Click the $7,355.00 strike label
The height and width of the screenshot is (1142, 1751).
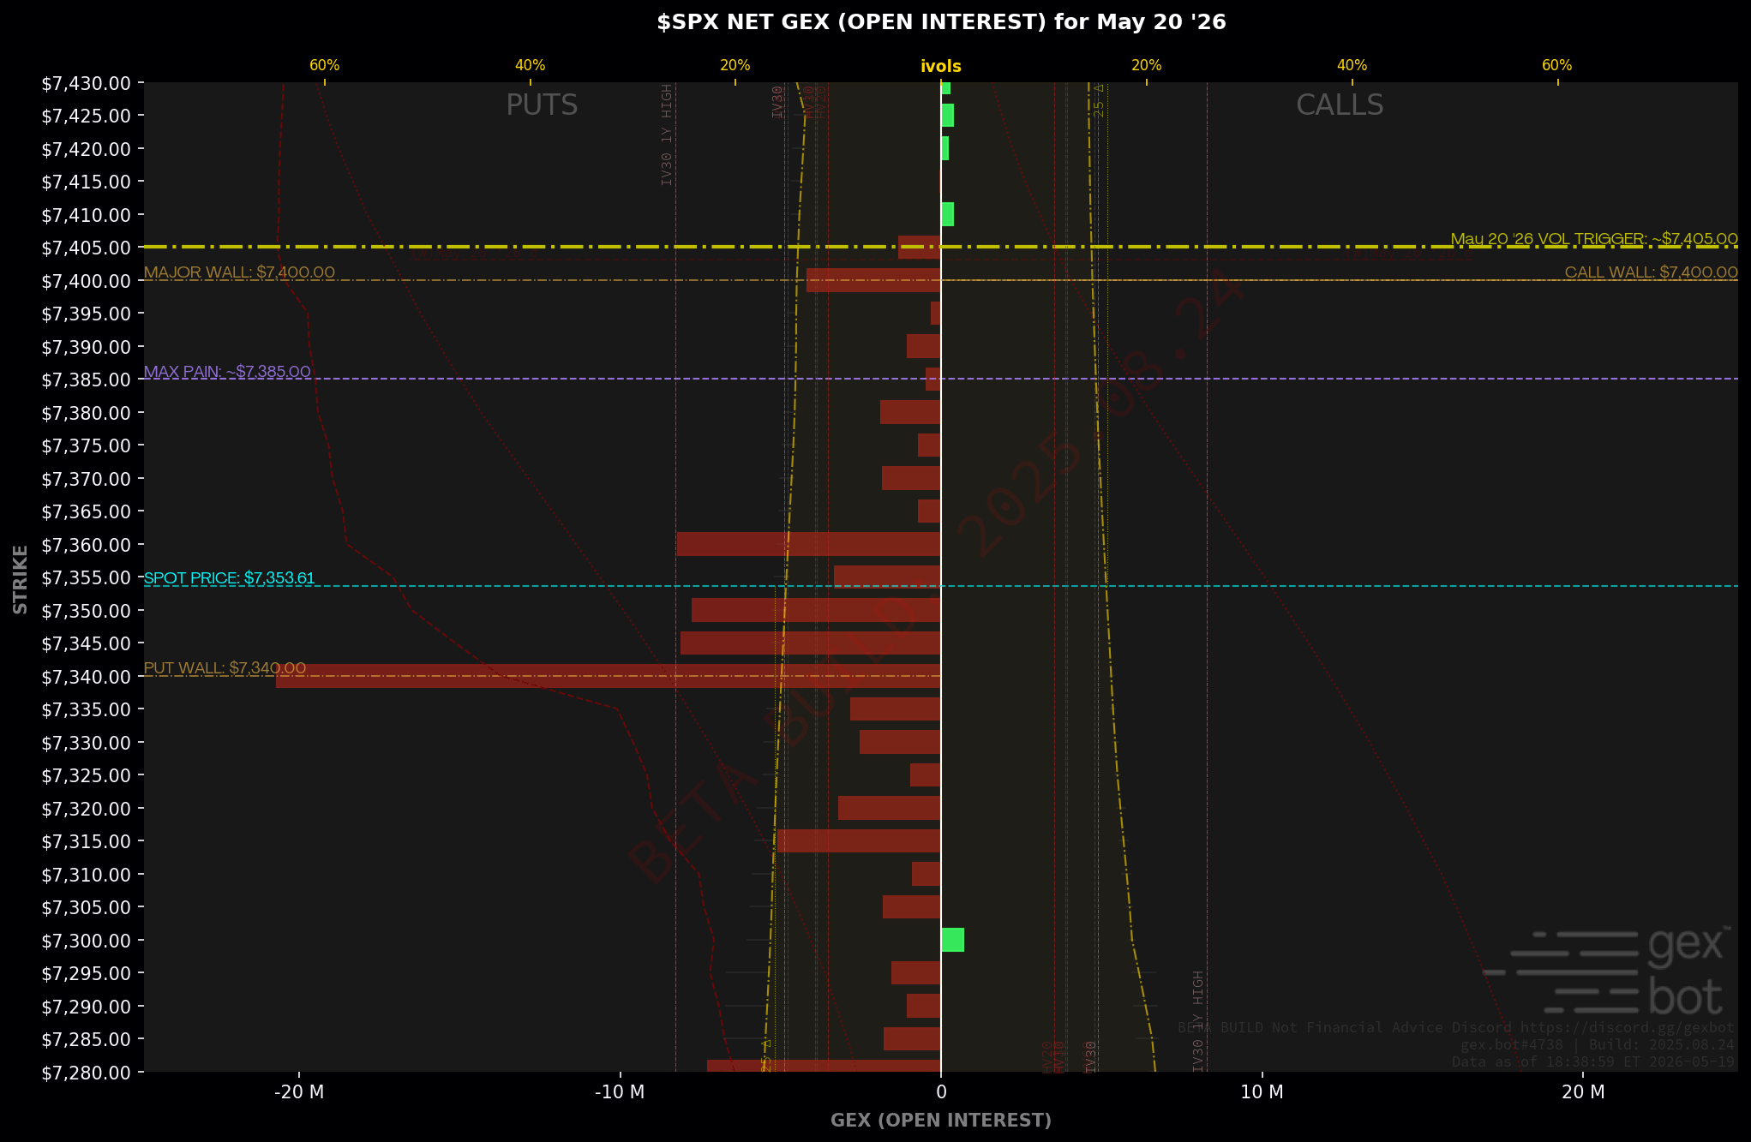[86, 577]
